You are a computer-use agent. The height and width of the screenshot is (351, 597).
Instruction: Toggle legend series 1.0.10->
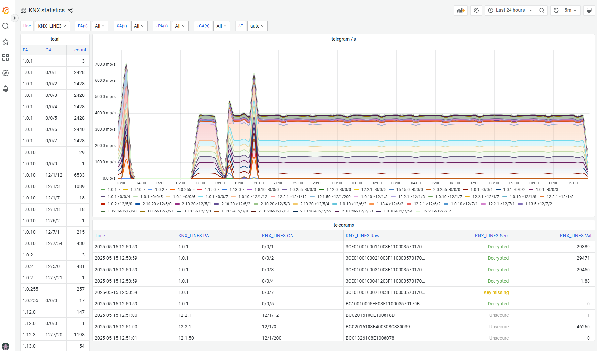137,190
